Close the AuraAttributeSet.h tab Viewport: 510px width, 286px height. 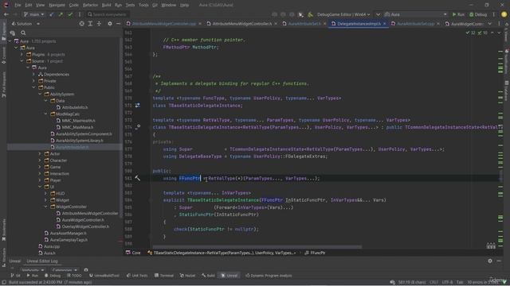click(325, 24)
